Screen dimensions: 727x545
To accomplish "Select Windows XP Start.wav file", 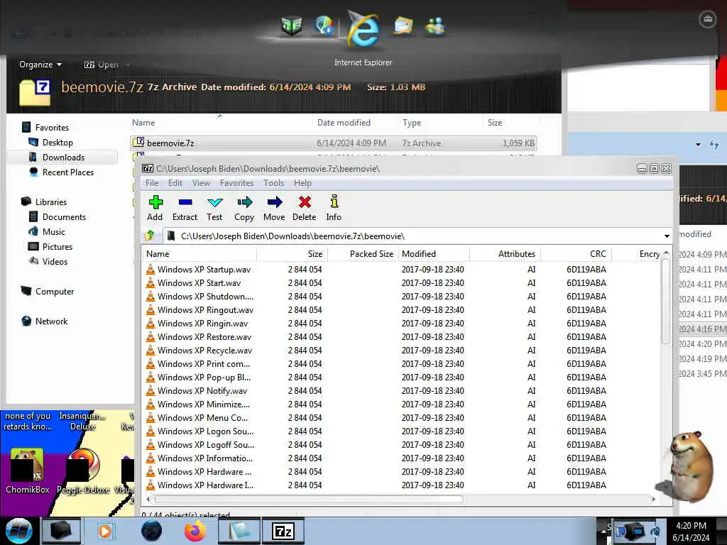I will coord(199,282).
